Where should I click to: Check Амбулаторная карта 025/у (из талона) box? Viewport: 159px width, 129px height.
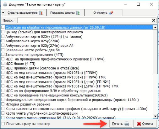coord(3,36)
